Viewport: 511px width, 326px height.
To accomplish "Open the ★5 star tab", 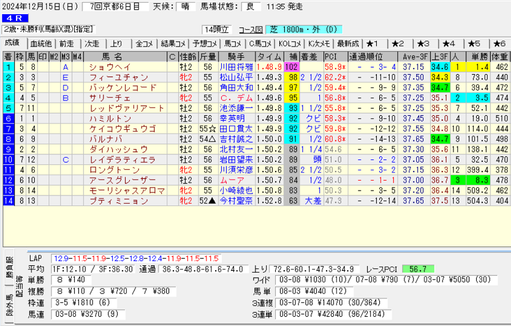I will point(474,44).
